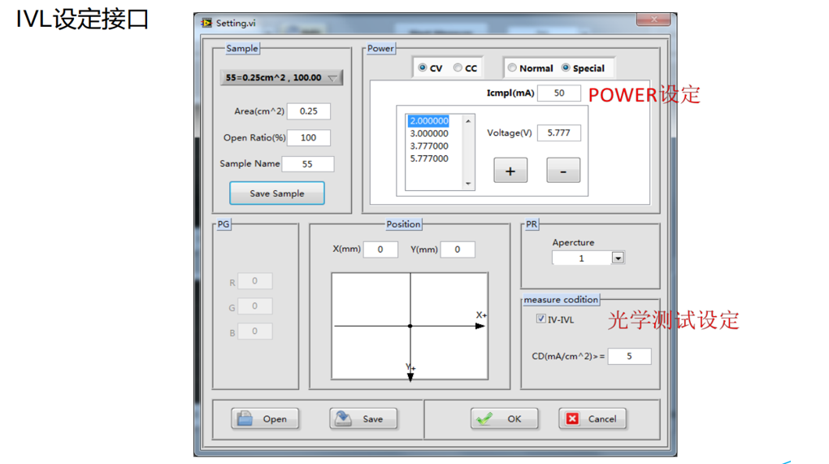Select 3.777000 in the voltage list
Viewport: 829px width, 464px height.
(x=429, y=146)
